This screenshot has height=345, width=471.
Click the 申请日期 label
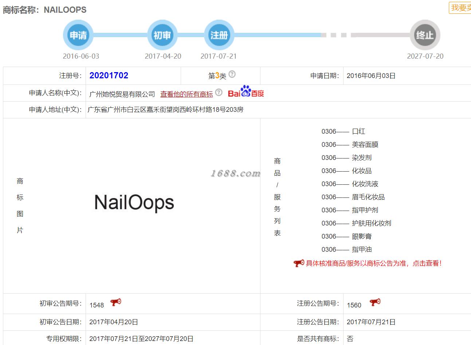click(x=325, y=76)
